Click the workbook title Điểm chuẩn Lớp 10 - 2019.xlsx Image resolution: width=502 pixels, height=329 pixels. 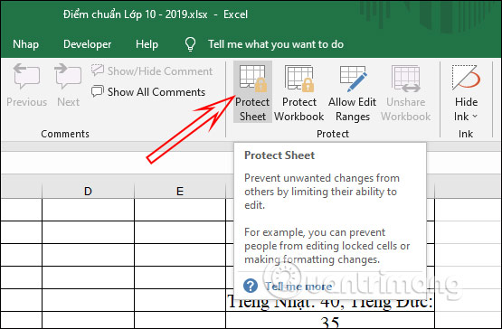click(136, 14)
